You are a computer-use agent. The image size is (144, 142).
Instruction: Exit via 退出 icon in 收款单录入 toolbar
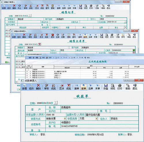tap(135, 87)
